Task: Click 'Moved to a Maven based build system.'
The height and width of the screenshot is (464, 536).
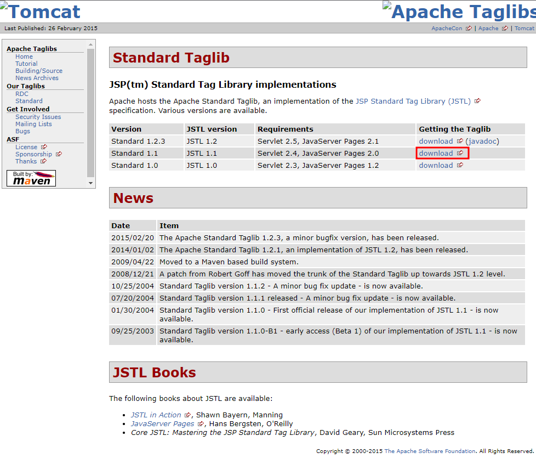Action: (x=229, y=262)
